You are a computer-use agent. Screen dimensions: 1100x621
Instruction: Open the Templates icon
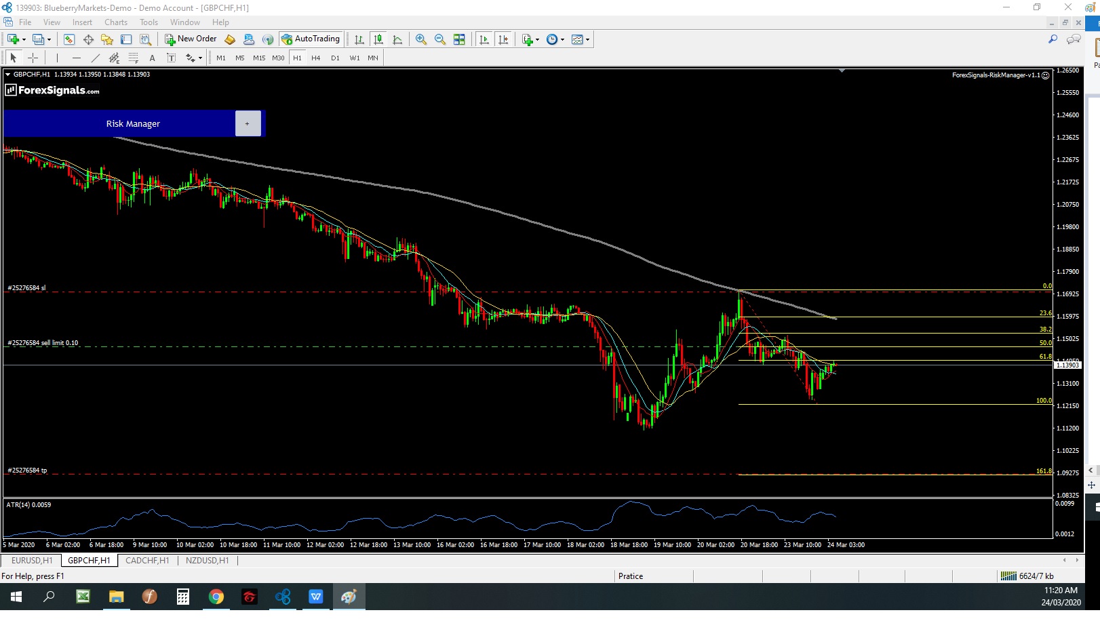pos(577,39)
